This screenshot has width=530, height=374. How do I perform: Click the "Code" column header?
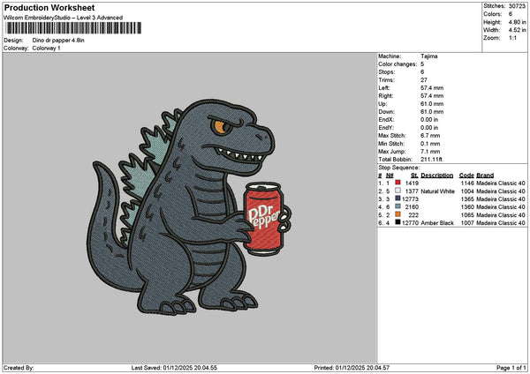pyautogui.click(x=466, y=176)
